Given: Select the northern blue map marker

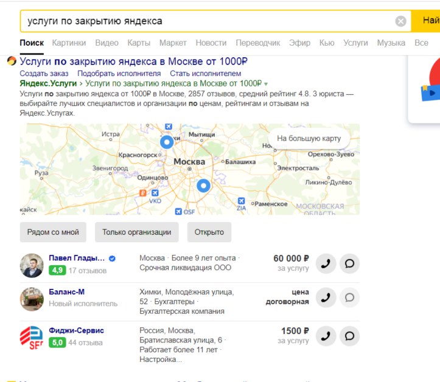Looking at the screenshot, I should coord(167,142).
